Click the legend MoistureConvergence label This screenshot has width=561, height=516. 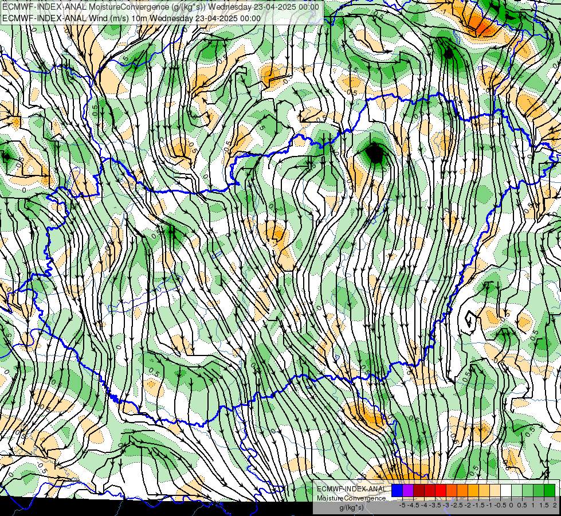coord(351,498)
